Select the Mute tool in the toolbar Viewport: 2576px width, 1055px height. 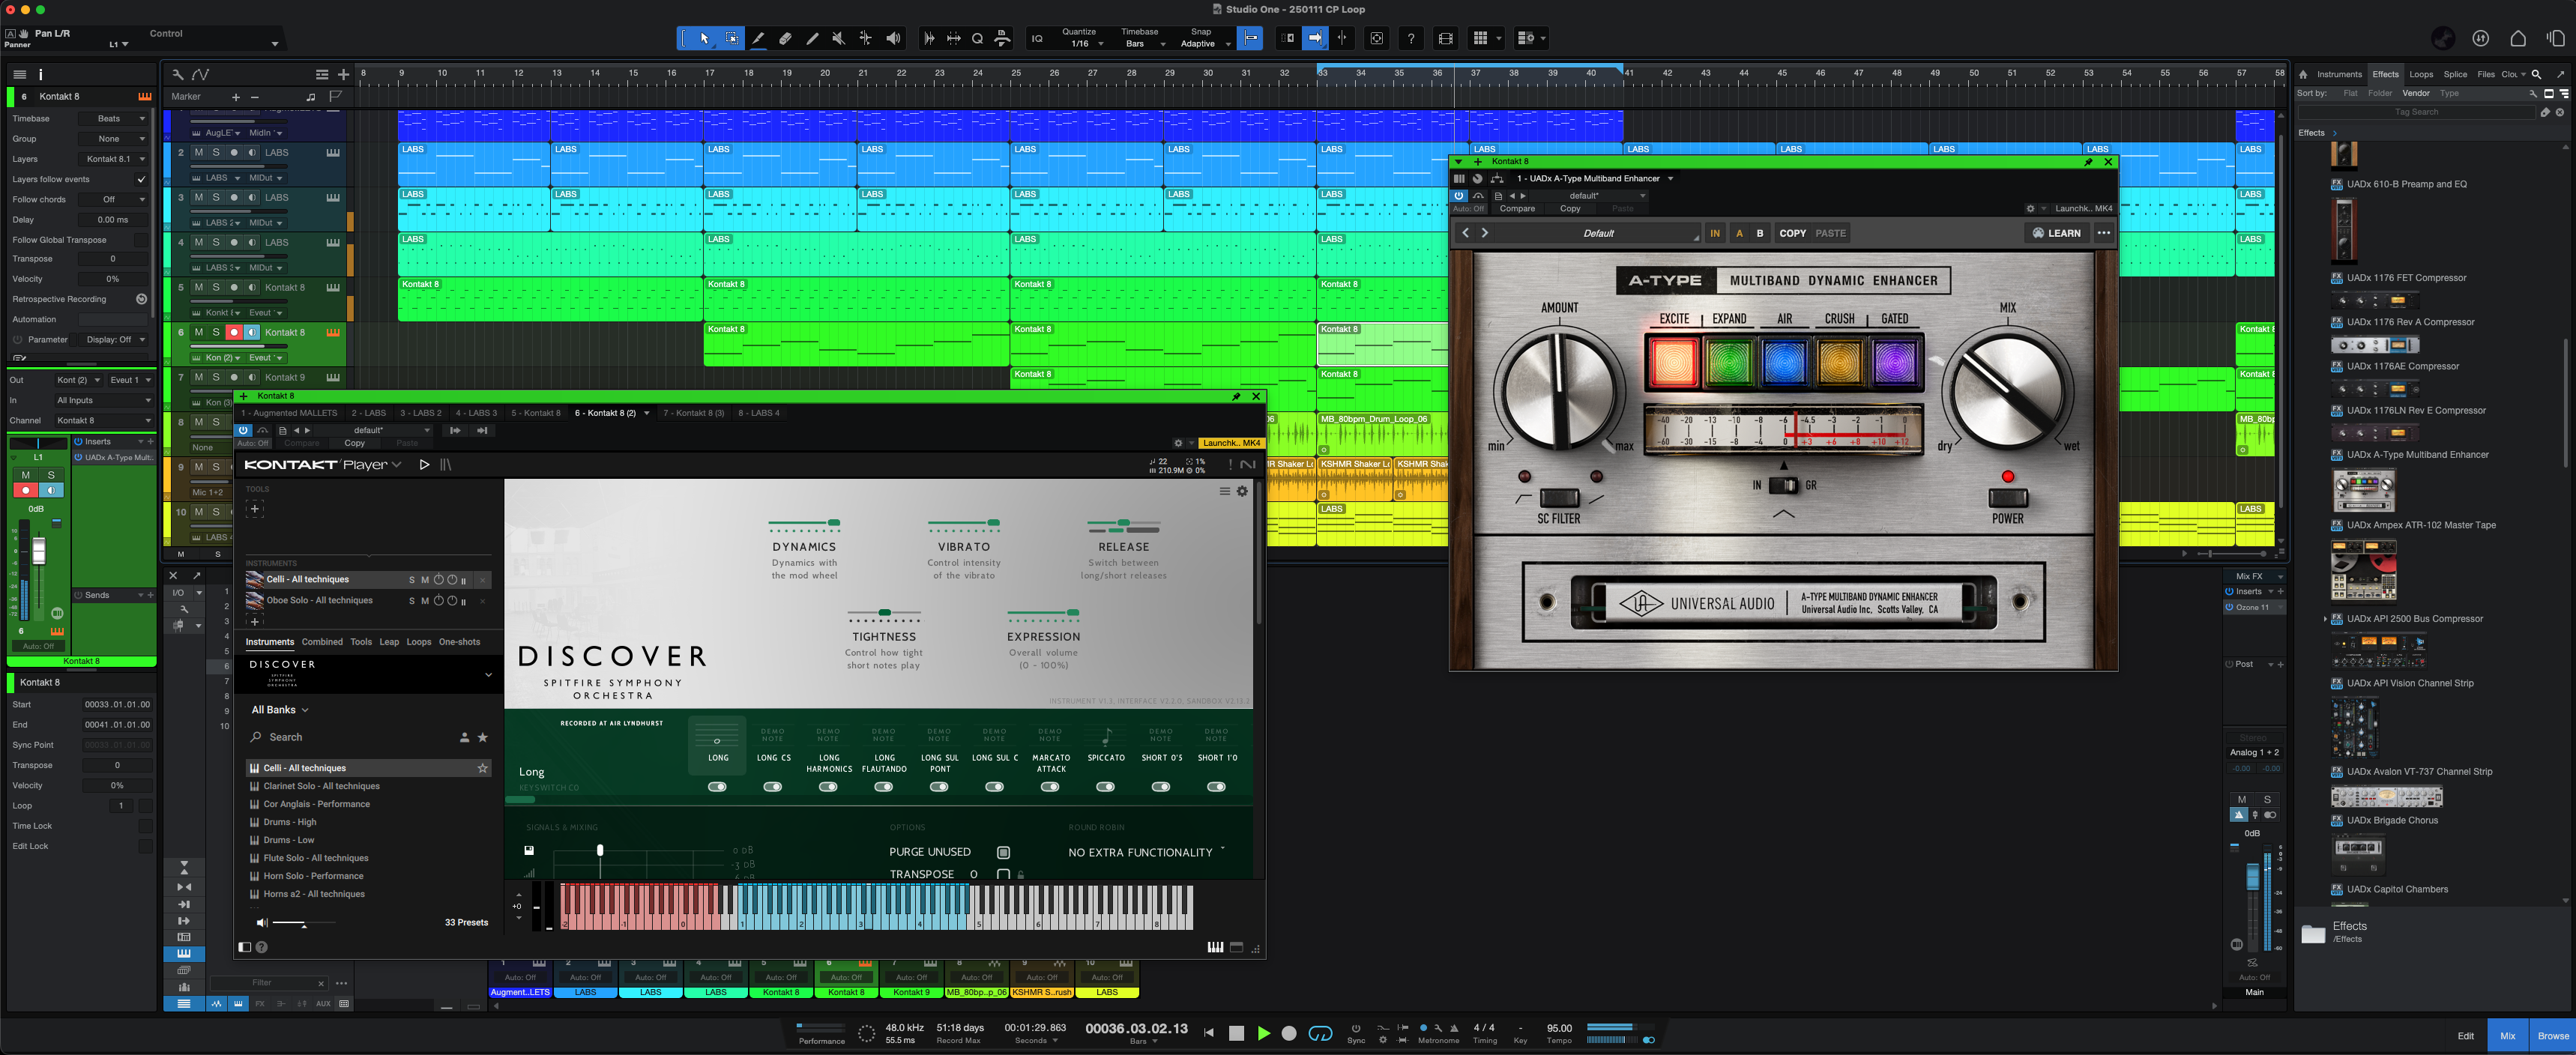(838, 38)
